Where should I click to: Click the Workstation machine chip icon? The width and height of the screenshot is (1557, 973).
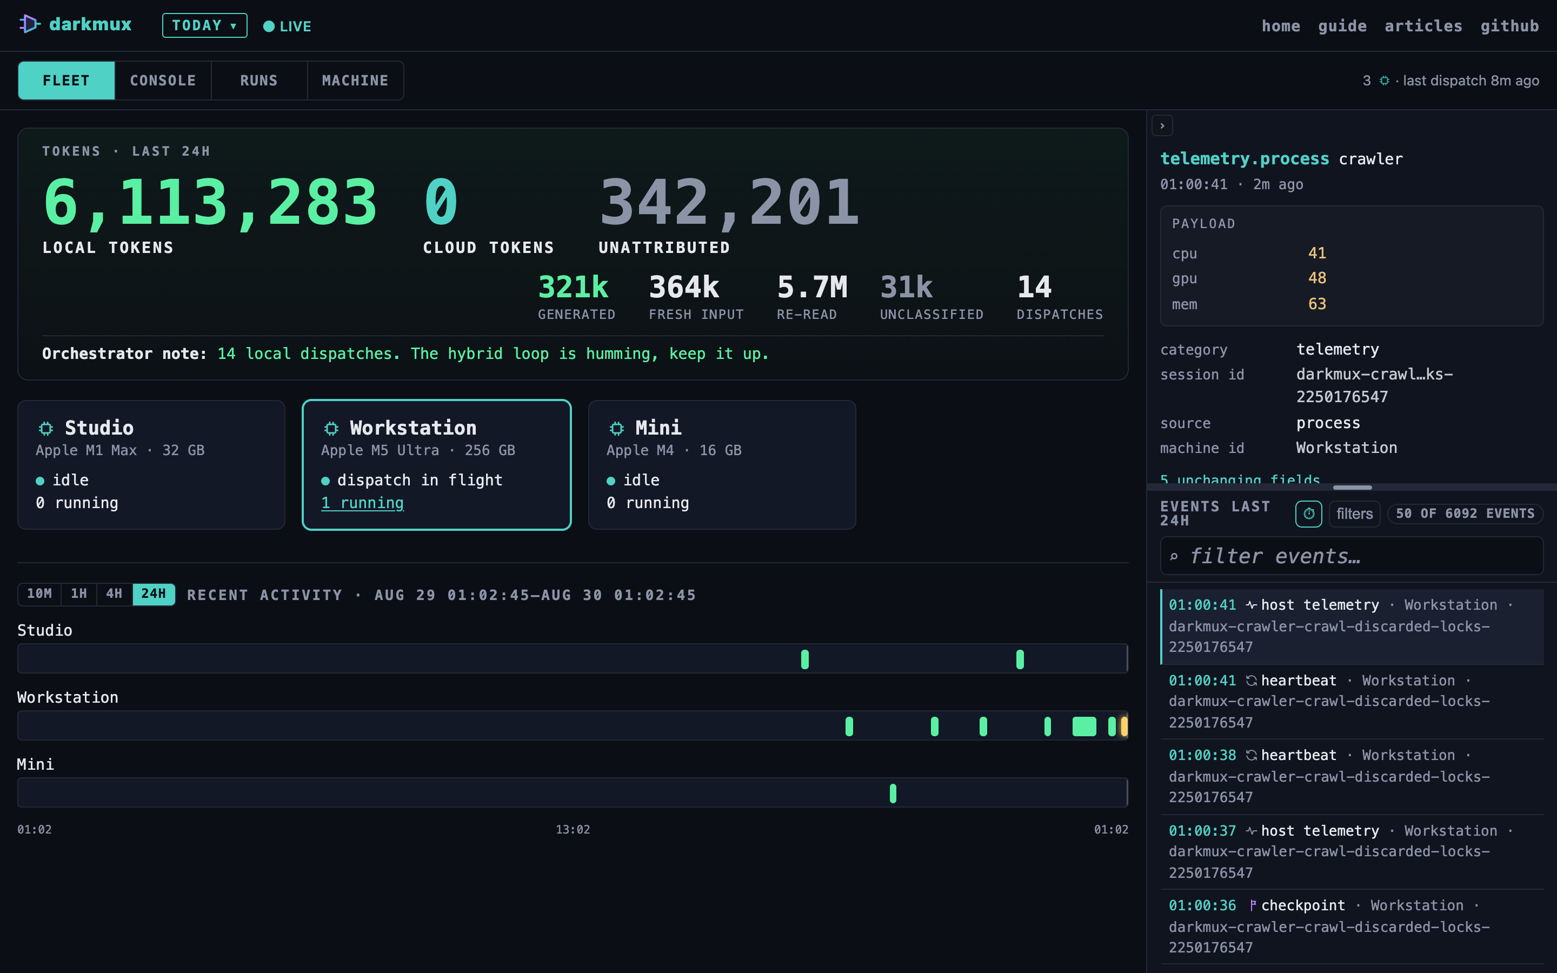pos(331,428)
